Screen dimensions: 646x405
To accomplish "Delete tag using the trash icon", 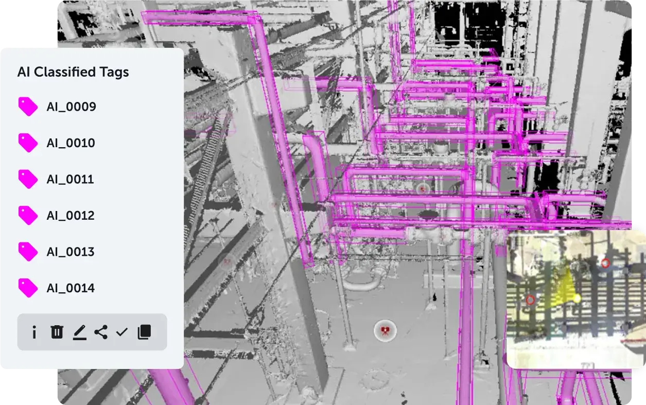I will pos(57,332).
